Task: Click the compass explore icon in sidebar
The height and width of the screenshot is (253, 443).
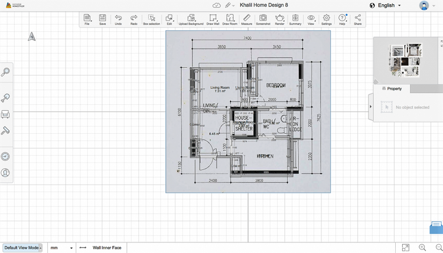Action: (5, 156)
